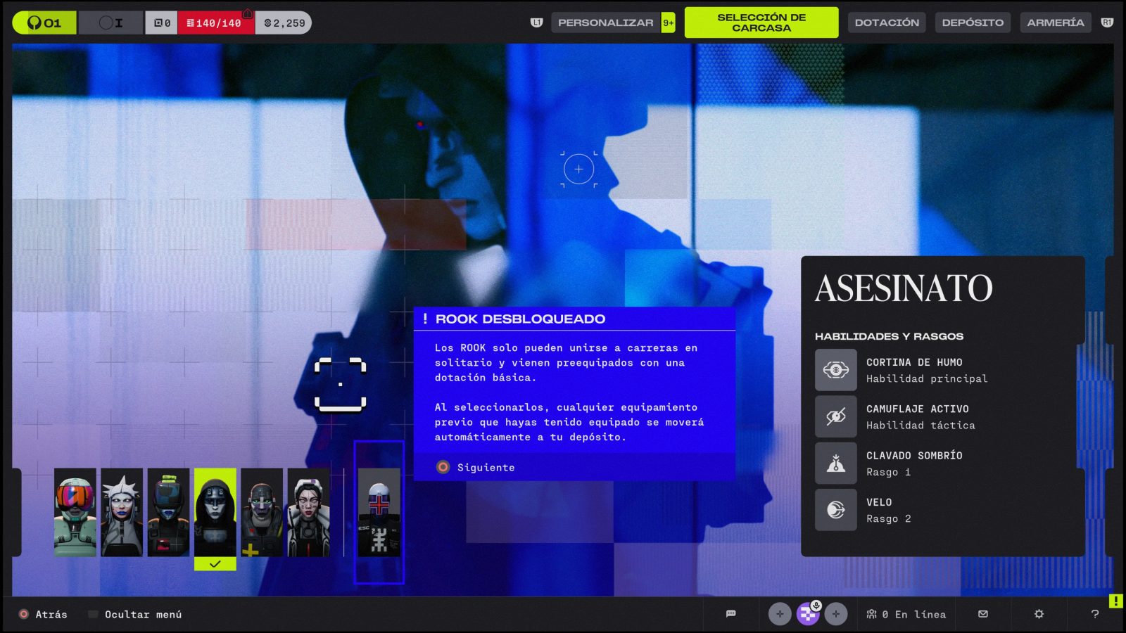1126x633 pixels.
Task: Open the chat bubble icon
Action: pos(730,614)
